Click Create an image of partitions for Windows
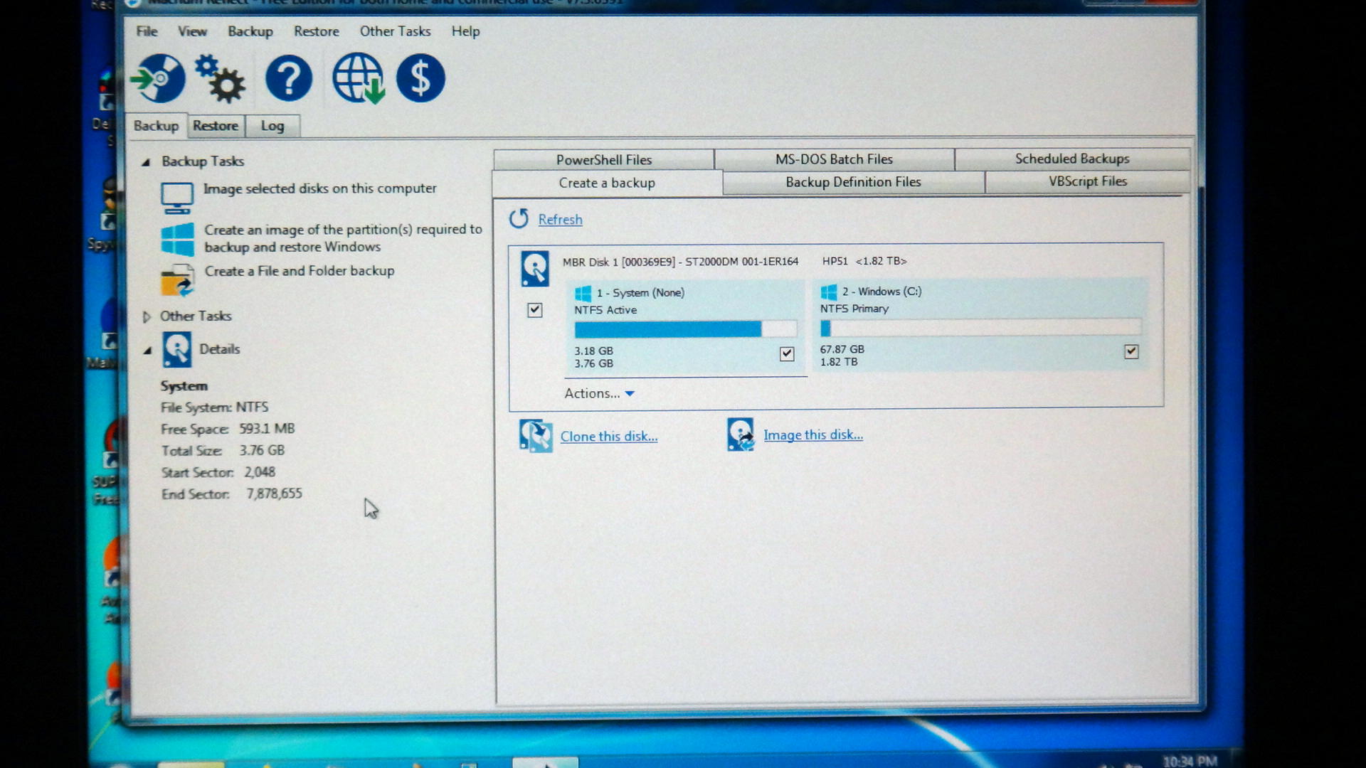Screen dimensions: 1366x768 click(343, 238)
